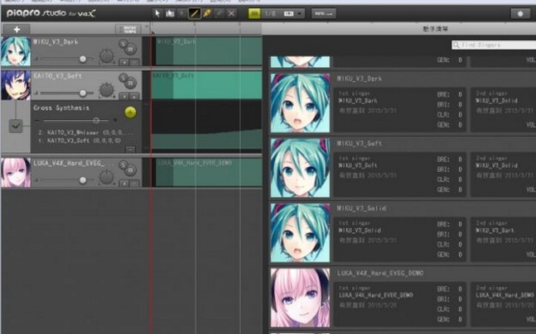The height and width of the screenshot is (334, 536).
Task: Open the settings gear at top right
Action: point(519,13)
